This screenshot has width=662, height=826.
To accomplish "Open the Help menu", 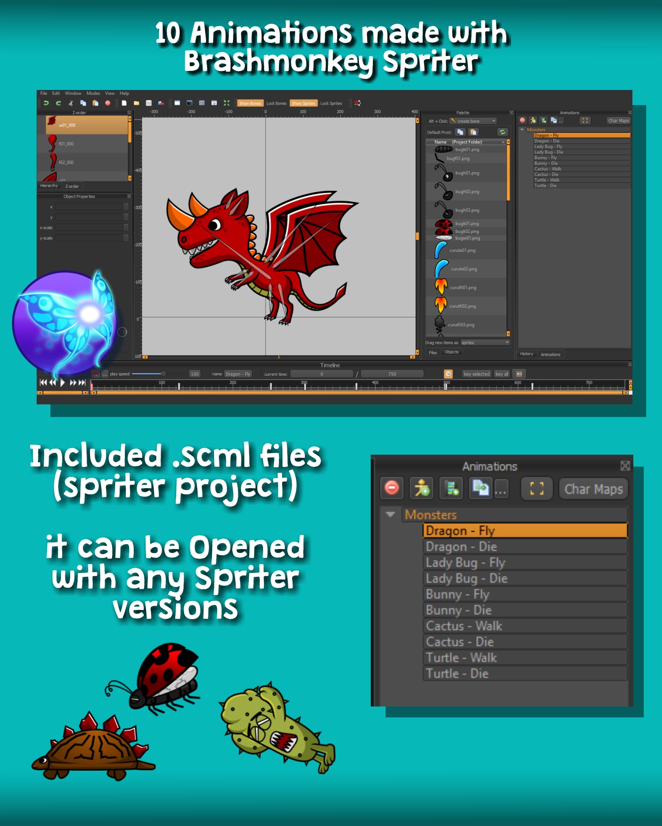I will [x=124, y=93].
